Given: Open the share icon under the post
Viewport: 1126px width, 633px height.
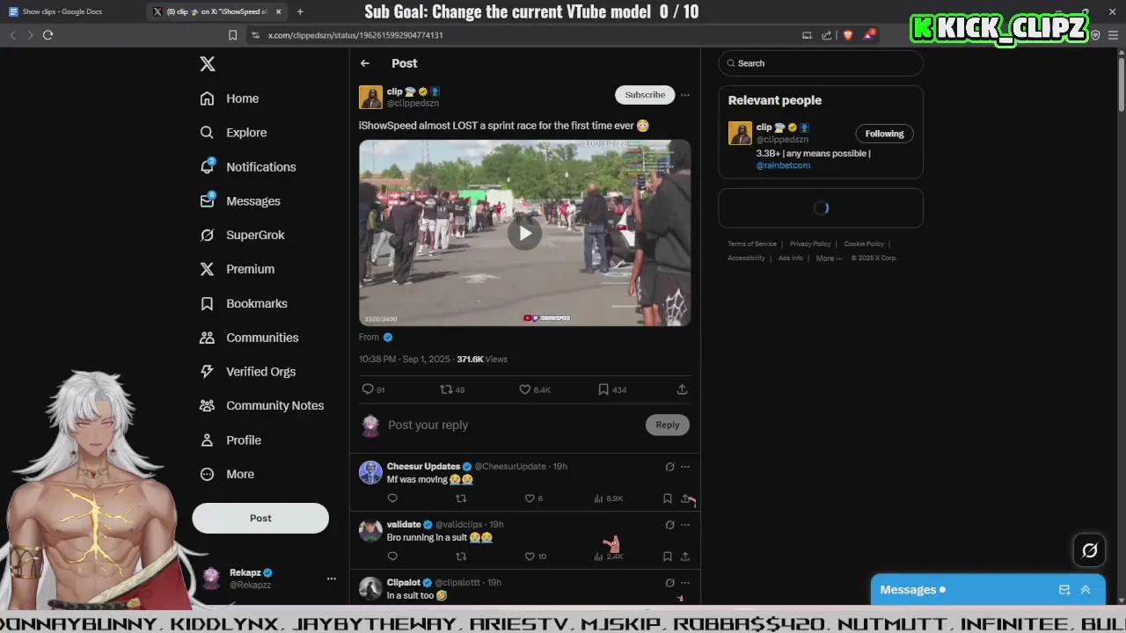Looking at the screenshot, I should (682, 389).
